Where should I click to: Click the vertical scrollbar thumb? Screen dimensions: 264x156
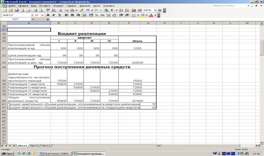point(261,48)
